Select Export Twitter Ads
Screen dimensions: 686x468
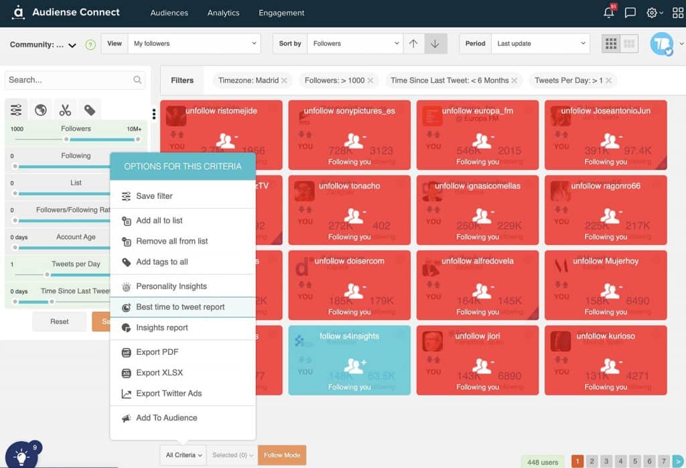(x=182, y=393)
